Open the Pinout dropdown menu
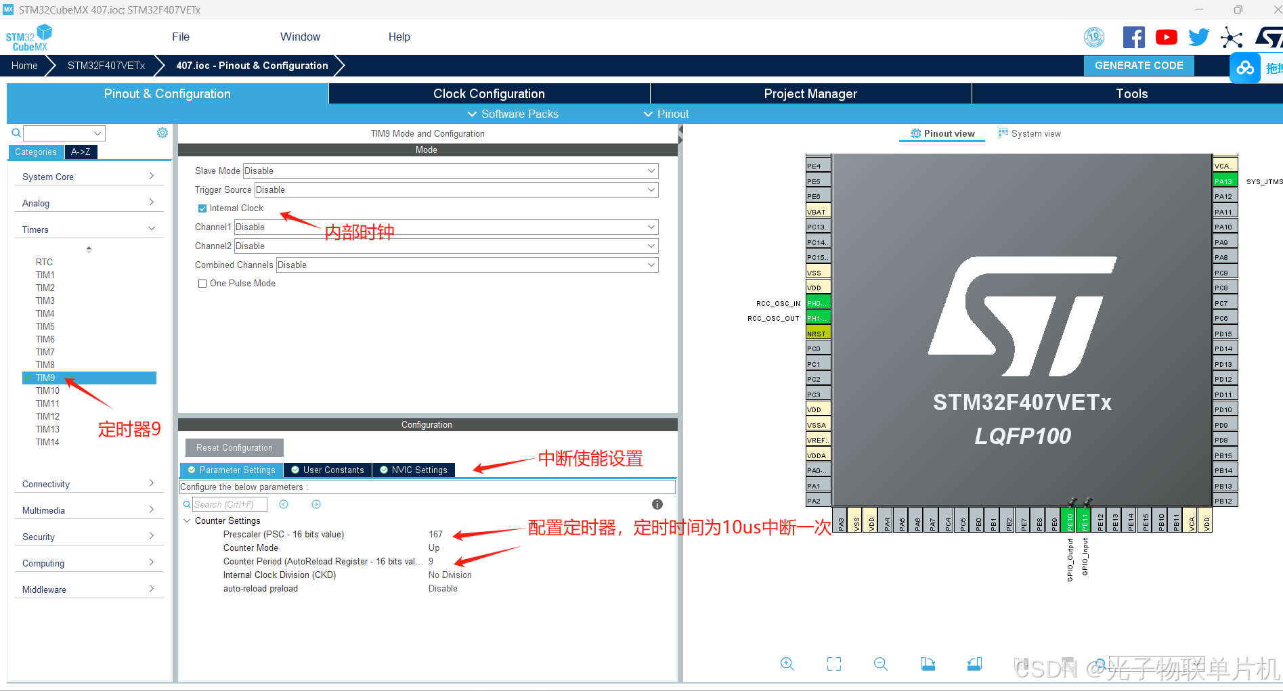This screenshot has width=1283, height=691. [666, 114]
